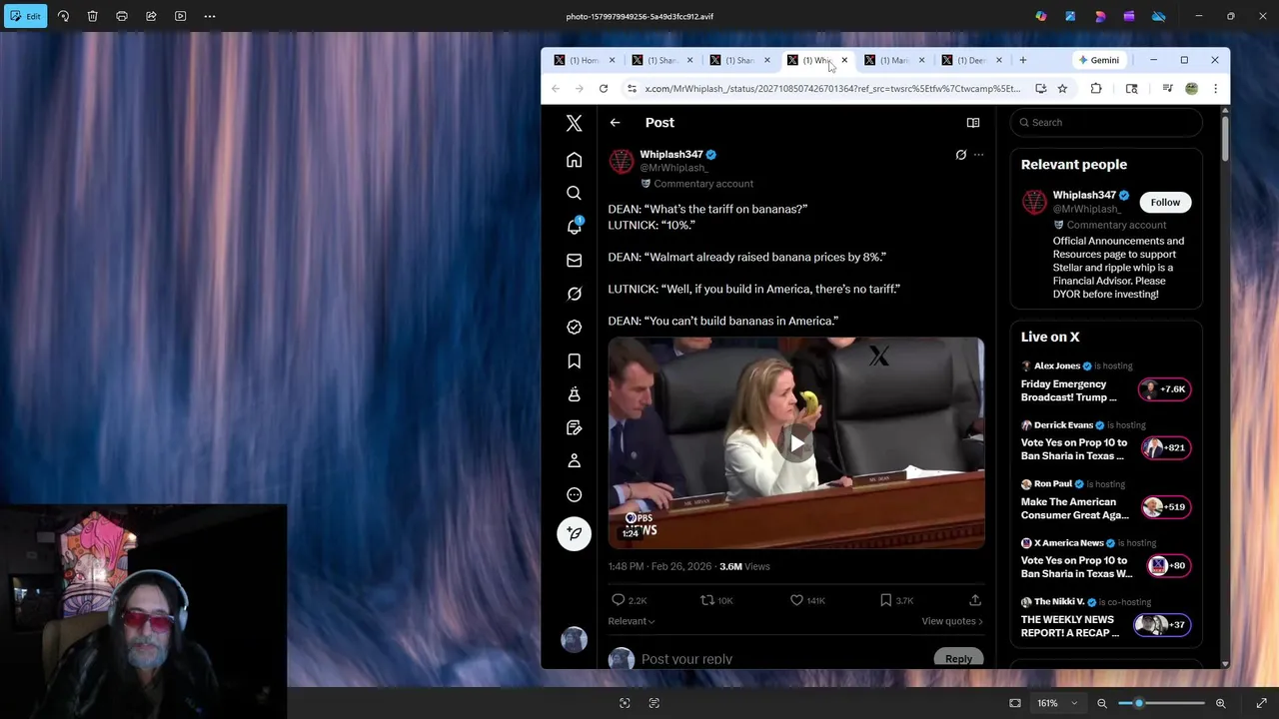Click the Reply button

tap(958, 659)
